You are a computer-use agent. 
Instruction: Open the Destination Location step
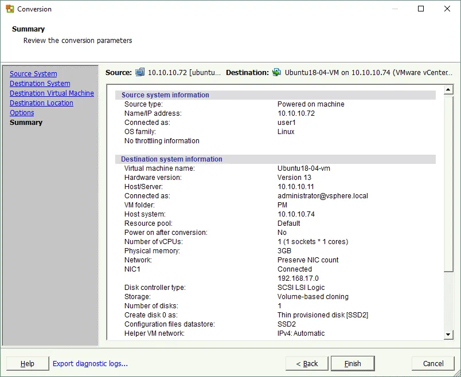click(41, 103)
